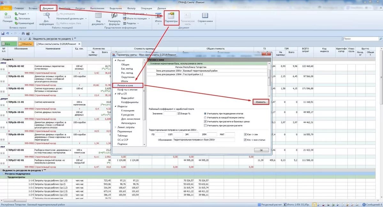The width and height of the screenshot is (383, 207).
Task: Toggle 'Кпз -> все статьи' checkbox
Action: [x=245, y=140]
